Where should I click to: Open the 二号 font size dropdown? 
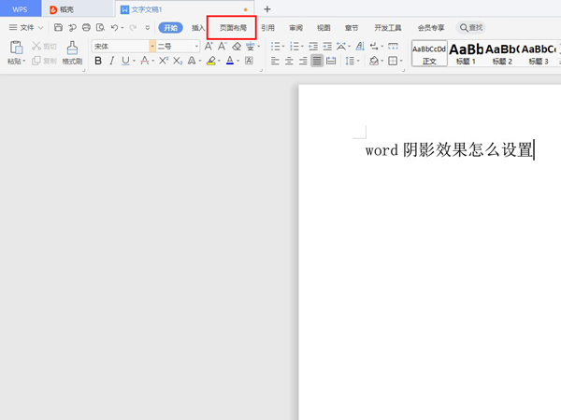pos(178,46)
